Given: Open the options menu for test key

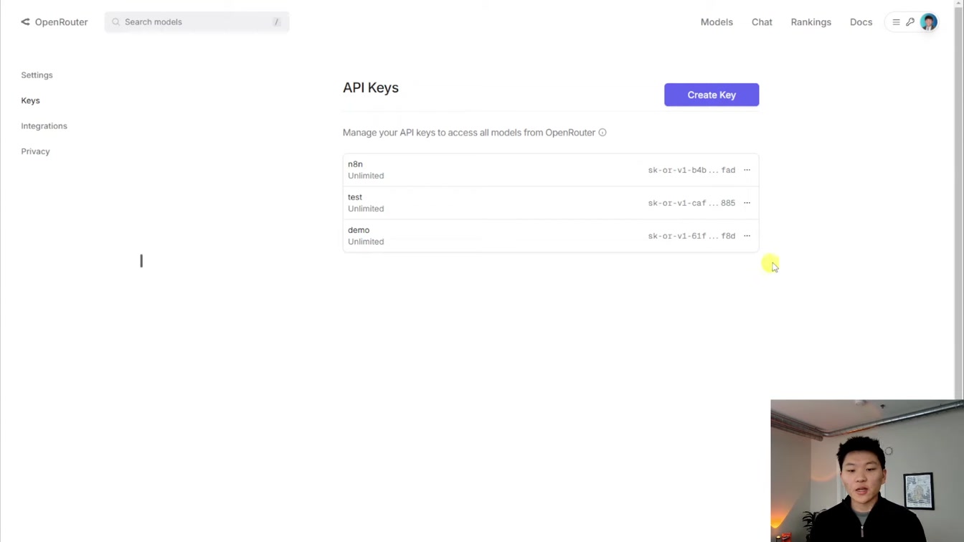Looking at the screenshot, I should (747, 203).
